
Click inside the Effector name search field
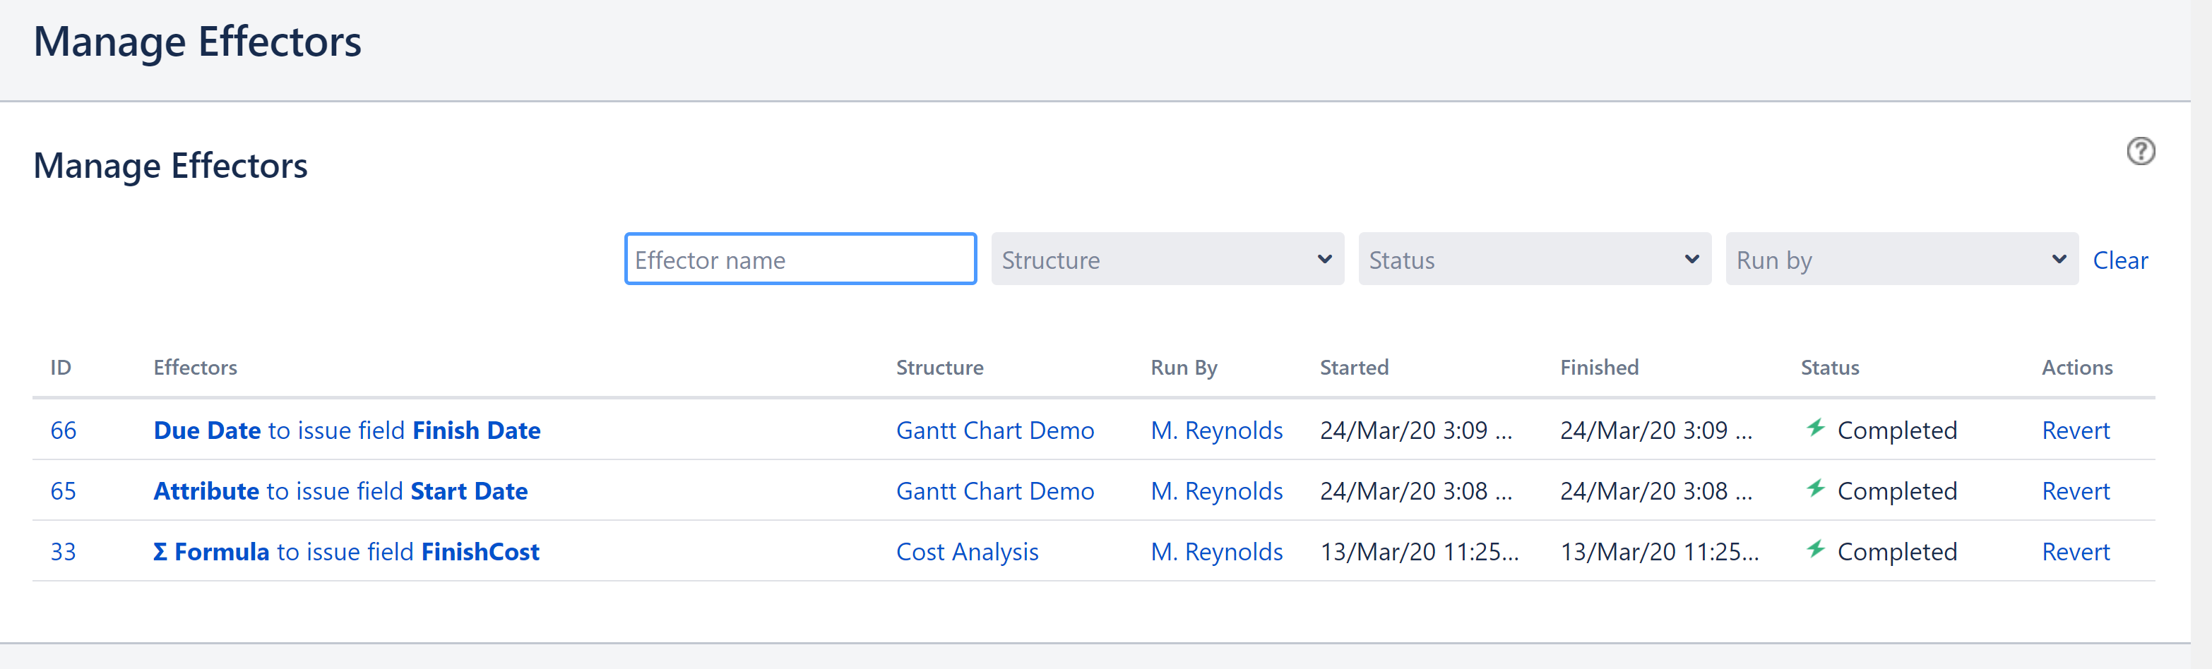(x=799, y=259)
